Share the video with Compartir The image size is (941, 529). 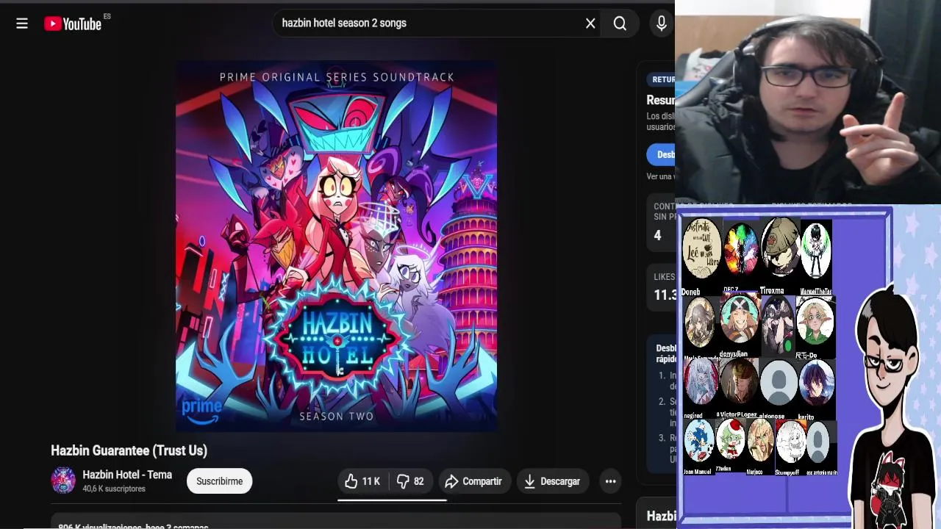point(474,481)
